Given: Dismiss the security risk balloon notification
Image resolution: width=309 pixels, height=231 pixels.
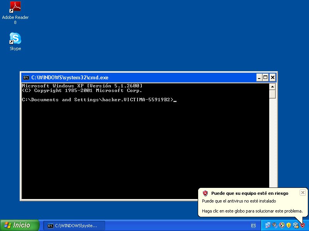Looking at the screenshot, I should tap(303, 192).
